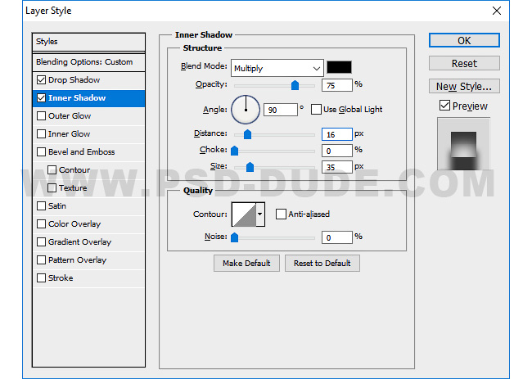Close the Layer Style dialog

coord(497,11)
